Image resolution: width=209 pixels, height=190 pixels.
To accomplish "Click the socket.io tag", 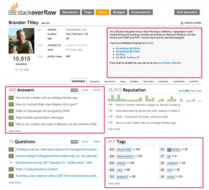I will pos(172,163).
